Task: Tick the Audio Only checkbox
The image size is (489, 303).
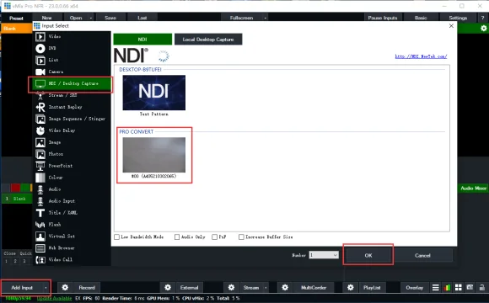Action: coord(177,237)
